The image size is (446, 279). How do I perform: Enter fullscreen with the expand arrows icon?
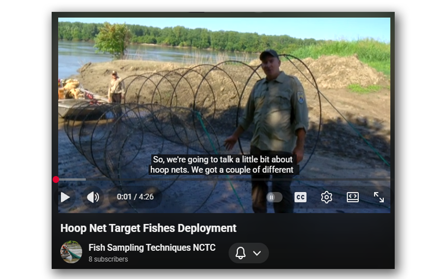[x=379, y=197]
